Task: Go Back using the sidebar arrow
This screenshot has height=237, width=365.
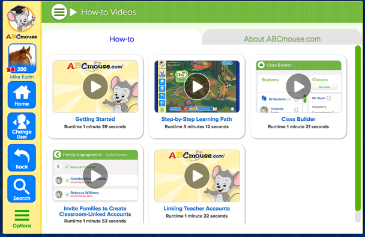Action: pyautogui.click(x=22, y=158)
